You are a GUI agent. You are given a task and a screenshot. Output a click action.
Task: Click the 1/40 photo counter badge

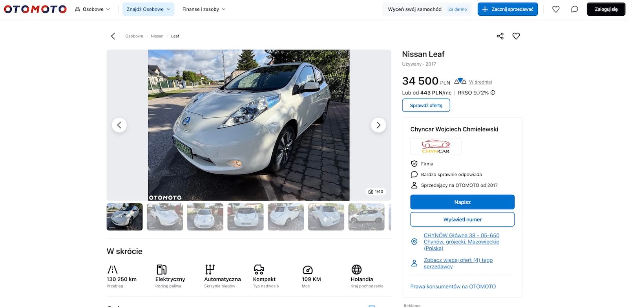click(376, 192)
